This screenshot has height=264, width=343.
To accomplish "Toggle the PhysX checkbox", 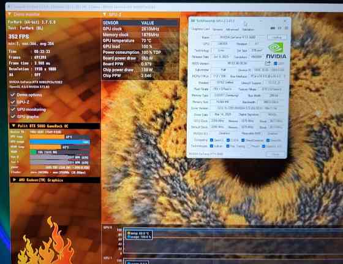I will click(x=249, y=146).
